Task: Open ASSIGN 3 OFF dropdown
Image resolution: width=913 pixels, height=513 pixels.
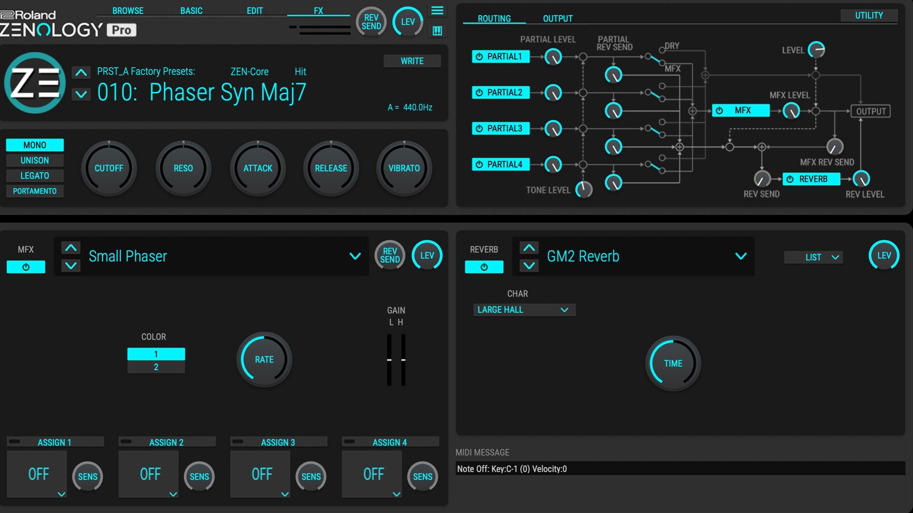Action: click(261, 474)
